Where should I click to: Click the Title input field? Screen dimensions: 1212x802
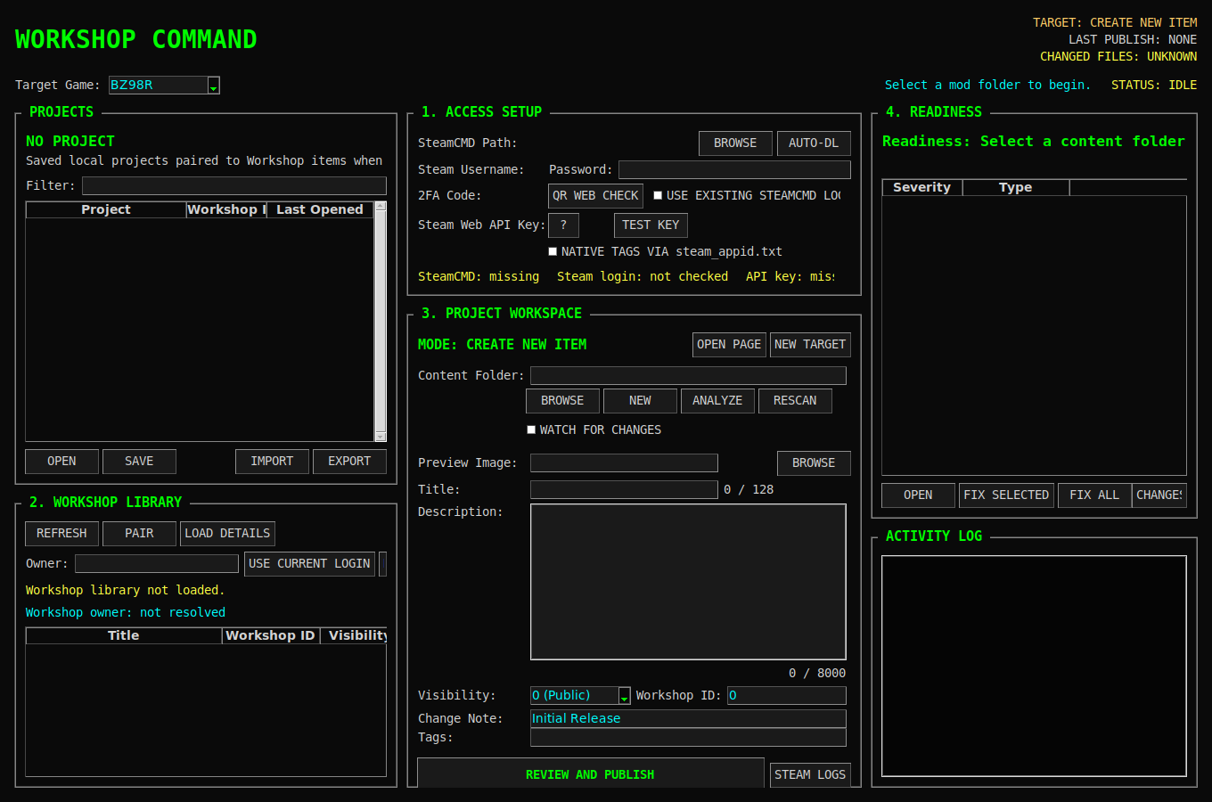tap(624, 489)
